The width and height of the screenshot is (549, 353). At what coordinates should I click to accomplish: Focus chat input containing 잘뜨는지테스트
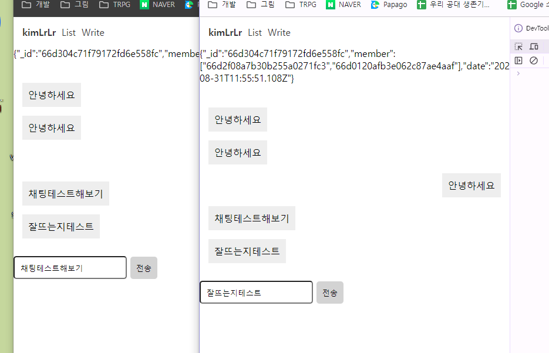(256, 292)
